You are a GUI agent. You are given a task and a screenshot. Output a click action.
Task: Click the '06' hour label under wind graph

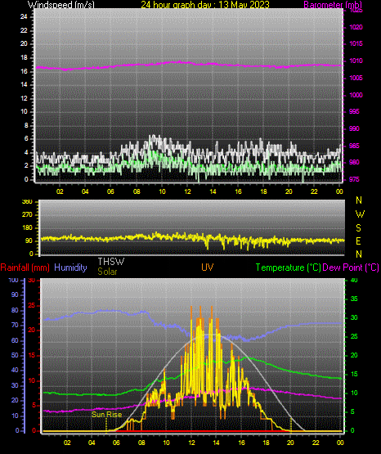(x=110, y=191)
